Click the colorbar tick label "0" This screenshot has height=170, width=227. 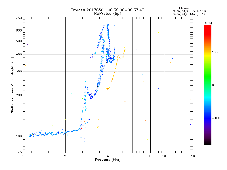pos(213,85)
